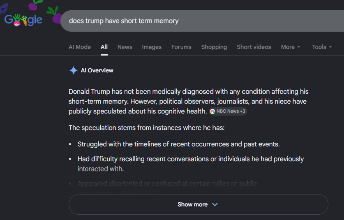Click bullet "Had difficulty recalling recent conversations"

pos(190,164)
